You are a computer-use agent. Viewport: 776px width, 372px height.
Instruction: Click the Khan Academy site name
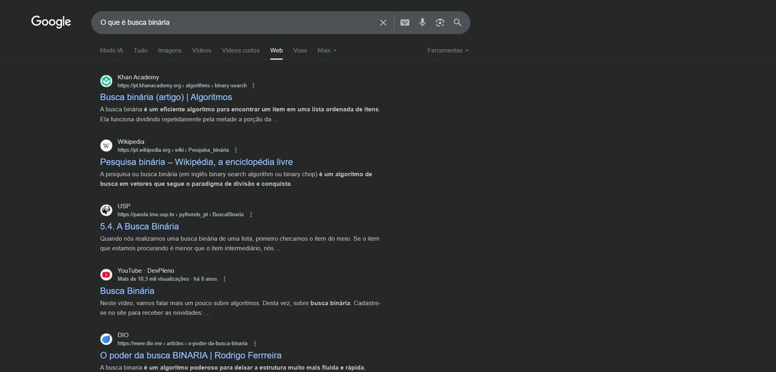click(x=138, y=77)
